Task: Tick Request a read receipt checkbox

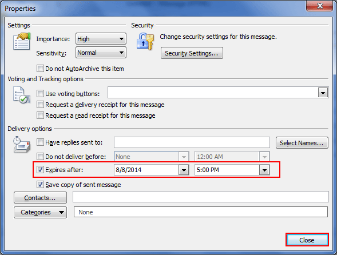Action: pyautogui.click(x=40, y=115)
